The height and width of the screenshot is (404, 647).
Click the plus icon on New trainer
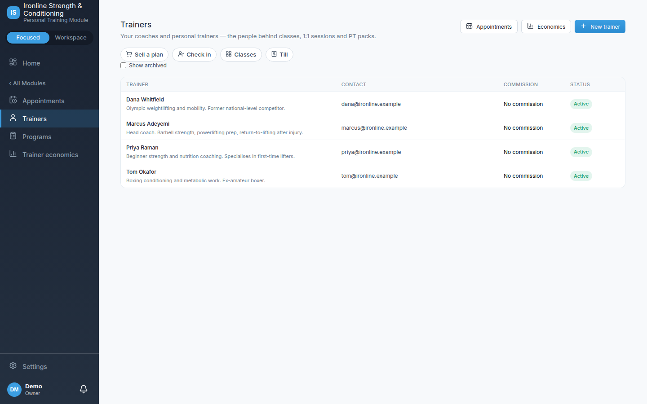(584, 26)
